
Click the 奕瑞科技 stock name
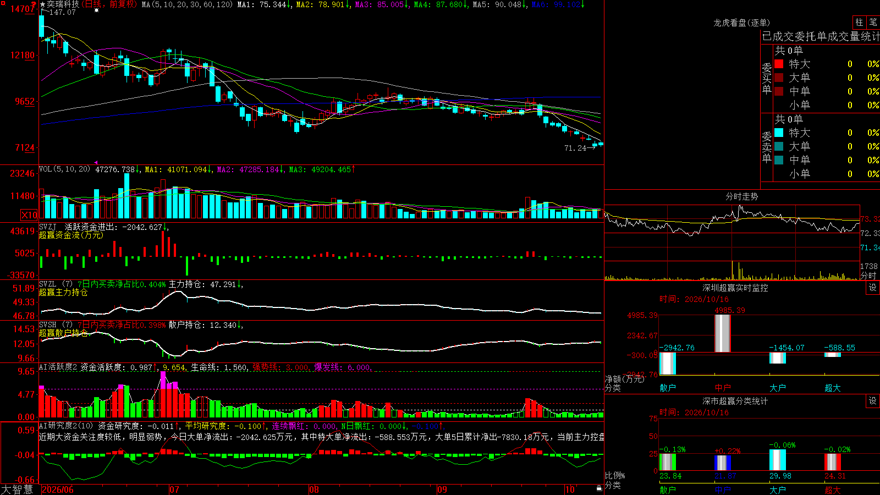[x=63, y=4]
